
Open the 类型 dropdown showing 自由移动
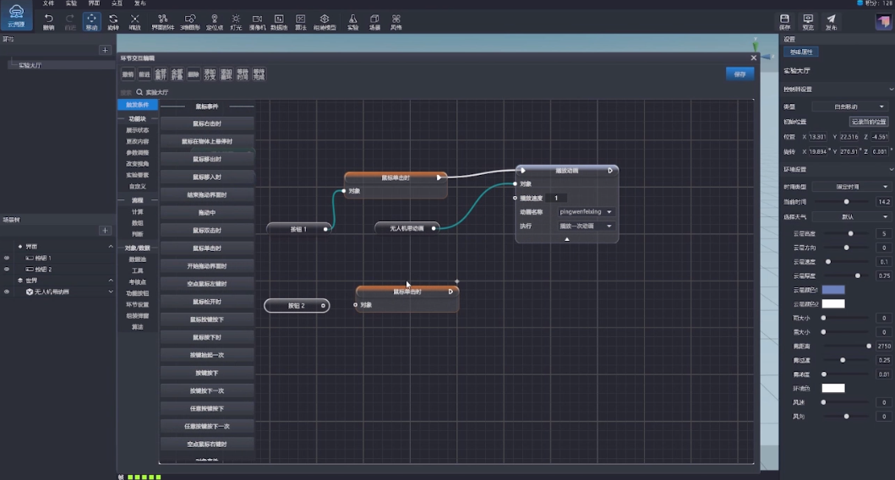850,107
